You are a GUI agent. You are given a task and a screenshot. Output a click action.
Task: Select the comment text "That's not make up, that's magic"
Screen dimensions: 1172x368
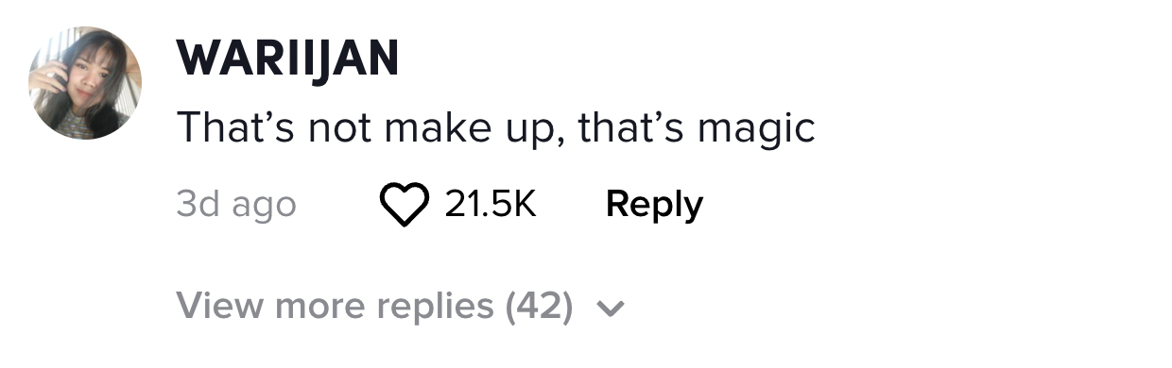pyautogui.click(x=495, y=128)
